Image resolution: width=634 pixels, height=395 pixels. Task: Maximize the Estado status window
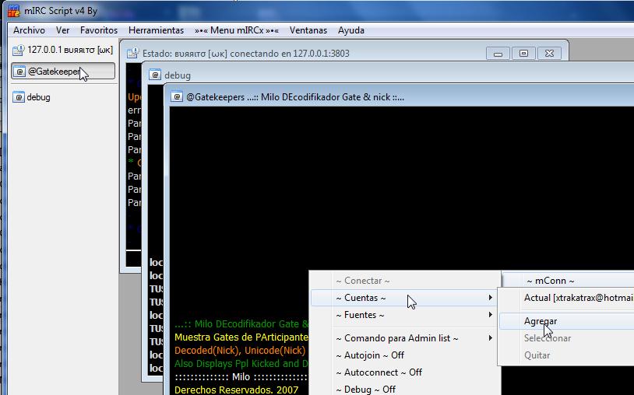[523, 53]
